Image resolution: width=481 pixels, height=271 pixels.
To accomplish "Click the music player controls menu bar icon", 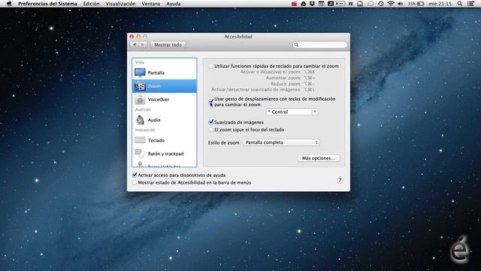I will pos(336,4).
